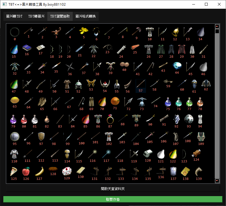Click the pizza slice icon 125
This screenshot has width=226, height=206.
tap(14, 171)
